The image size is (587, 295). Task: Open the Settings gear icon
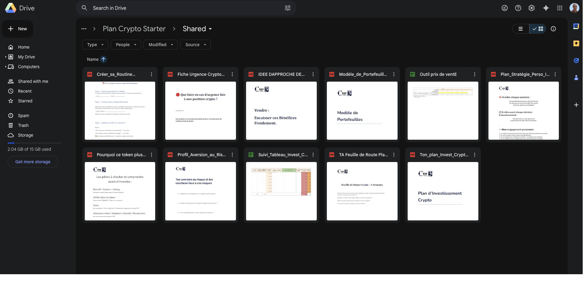click(532, 8)
